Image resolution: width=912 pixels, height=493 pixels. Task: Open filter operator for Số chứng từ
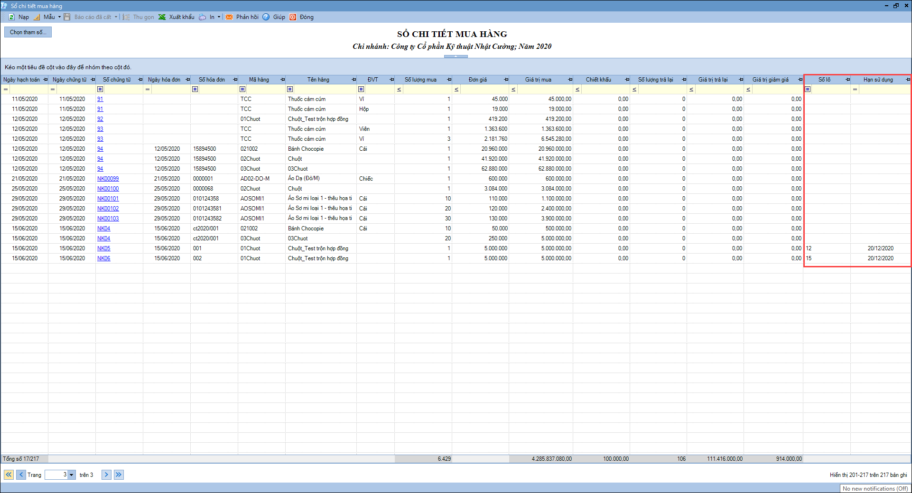100,89
